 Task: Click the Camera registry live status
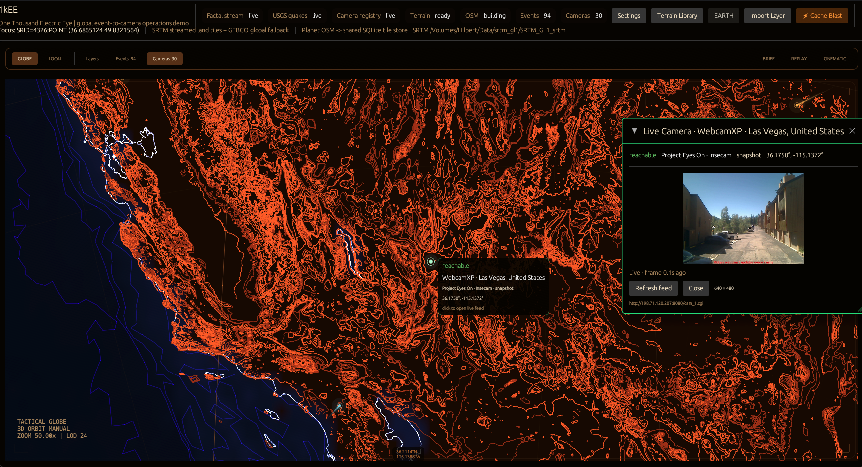366,16
